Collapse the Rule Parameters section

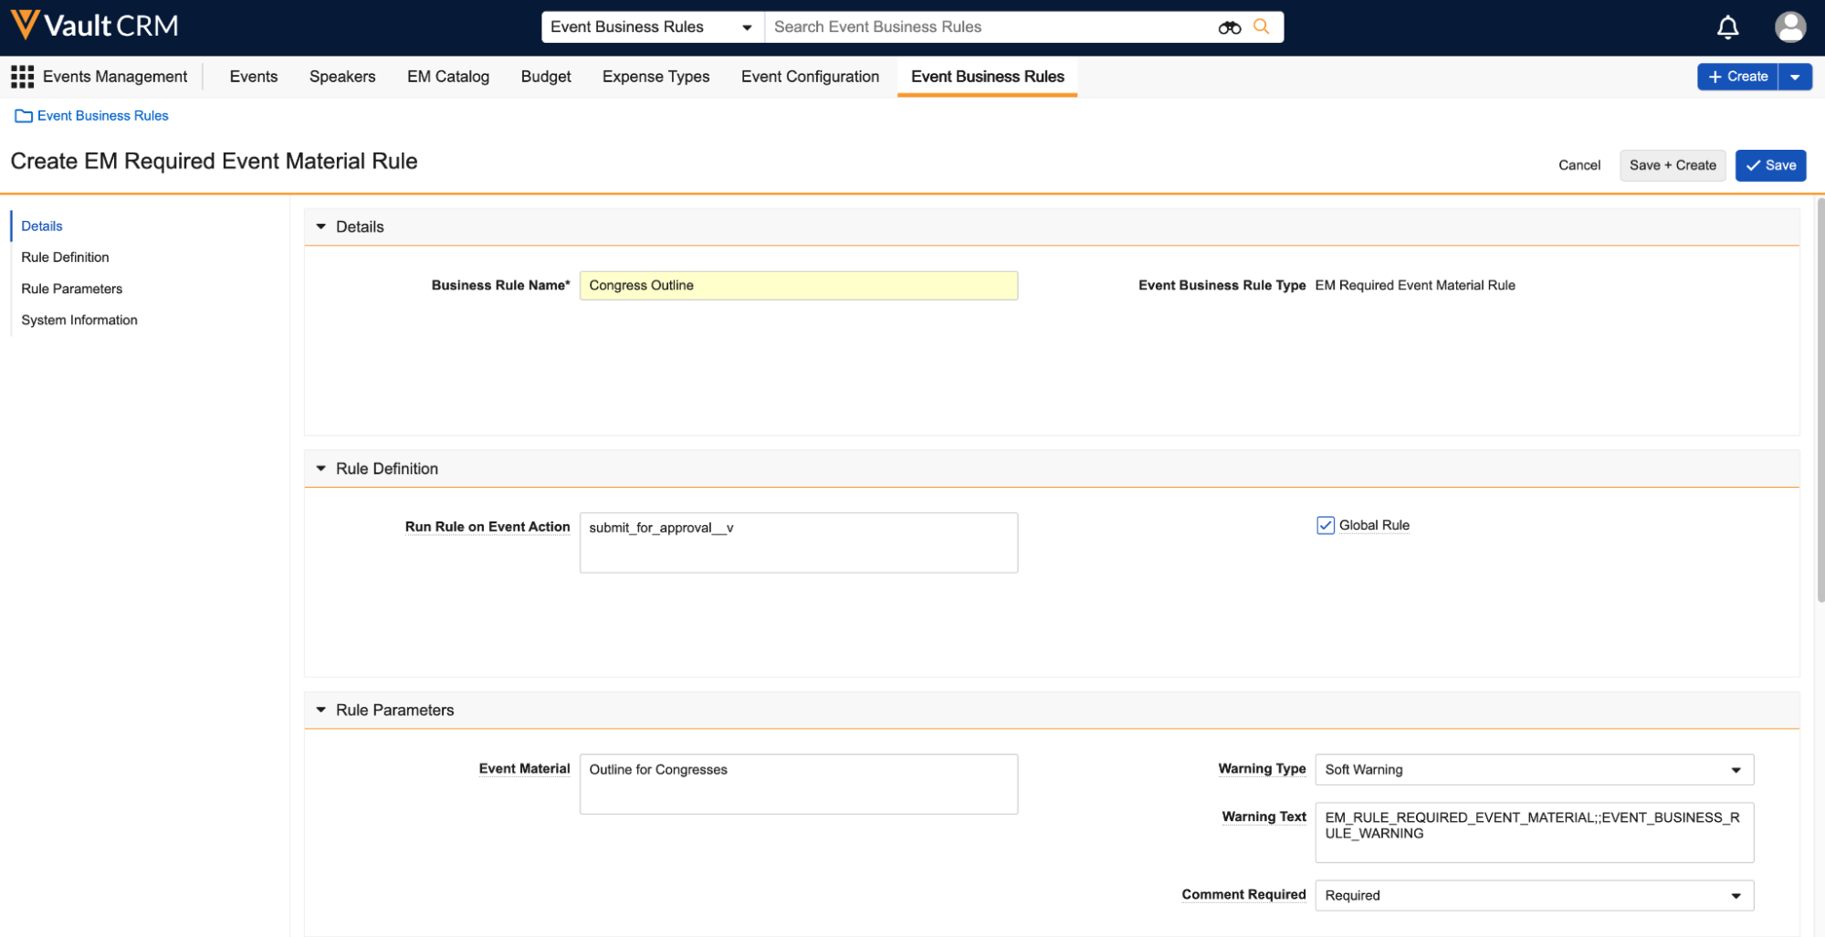click(320, 711)
